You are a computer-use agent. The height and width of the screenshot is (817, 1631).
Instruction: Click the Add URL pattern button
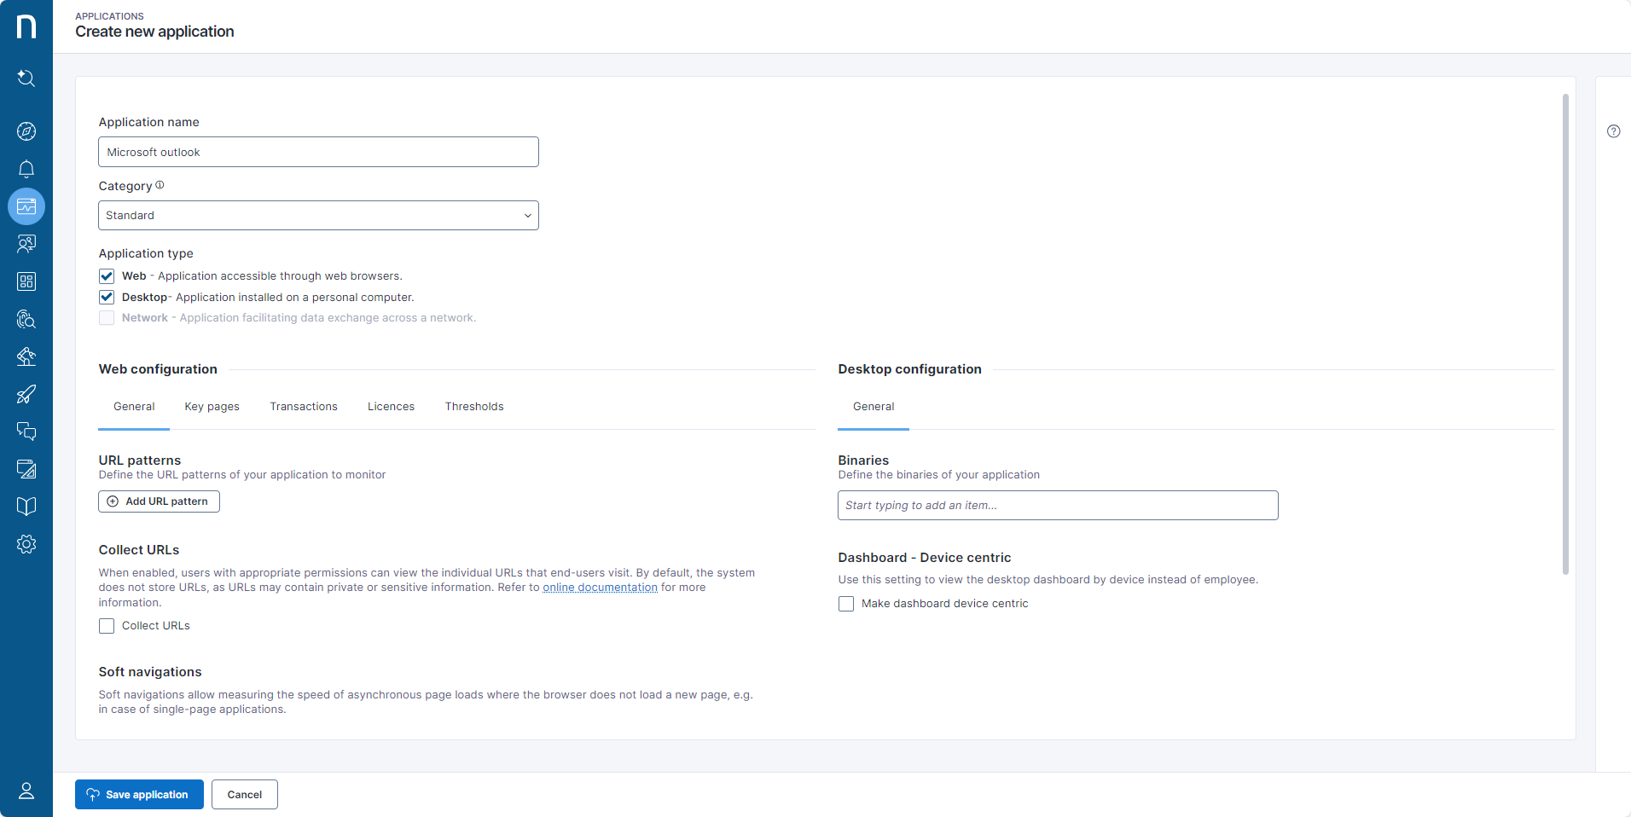coord(160,501)
